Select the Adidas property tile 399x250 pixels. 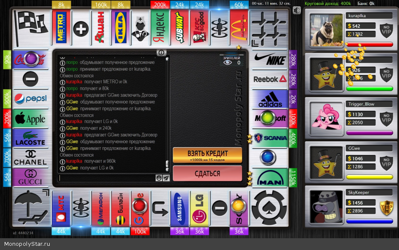tap(270, 99)
